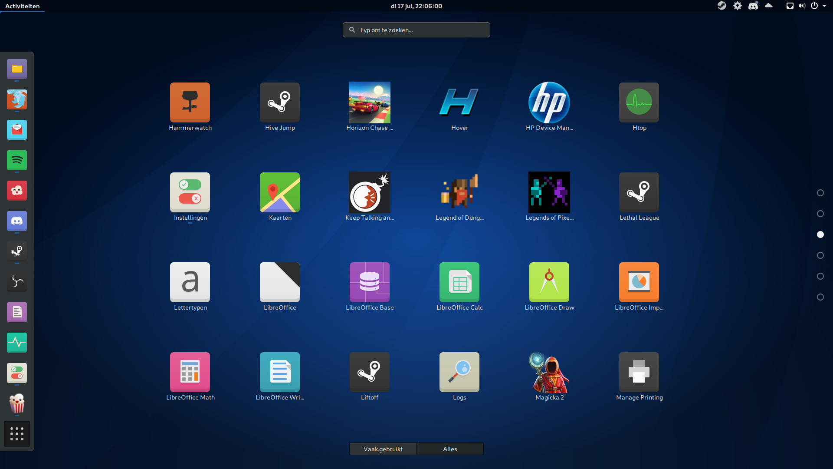Screen dimensions: 833x469
Task: Open Horizon Chase from the app grid
Action: tap(370, 103)
